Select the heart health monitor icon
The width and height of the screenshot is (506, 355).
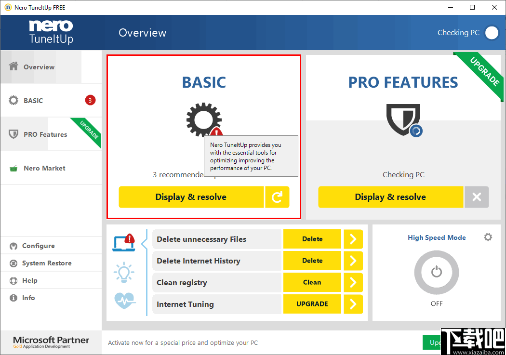(x=125, y=301)
